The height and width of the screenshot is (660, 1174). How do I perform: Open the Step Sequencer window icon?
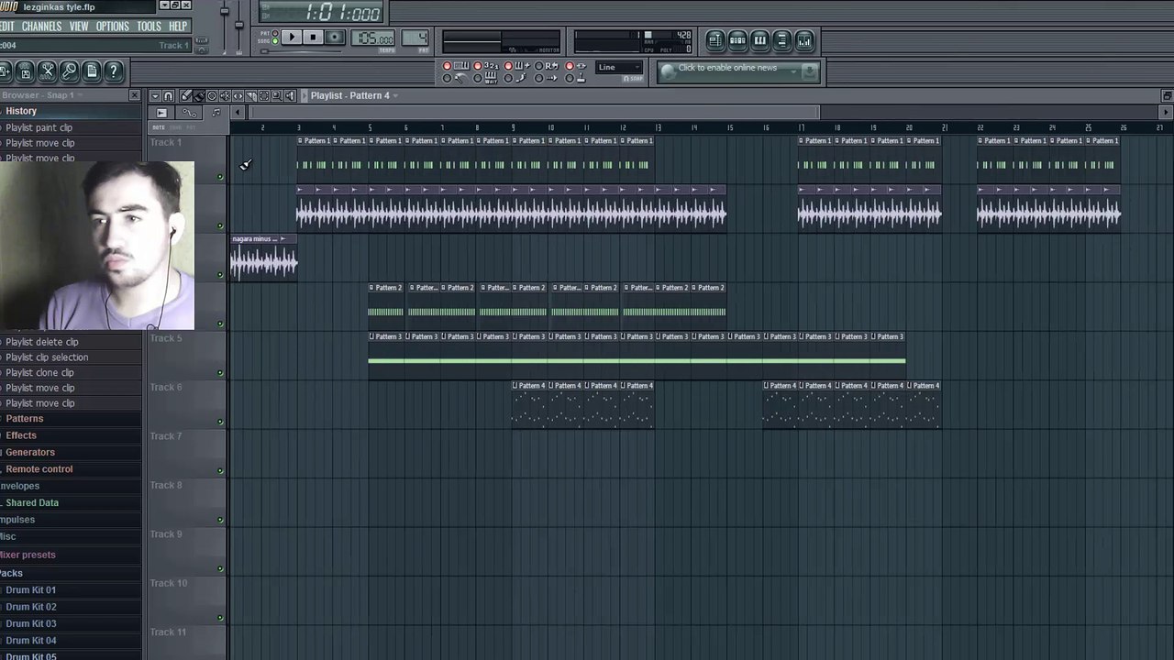click(x=737, y=40)
